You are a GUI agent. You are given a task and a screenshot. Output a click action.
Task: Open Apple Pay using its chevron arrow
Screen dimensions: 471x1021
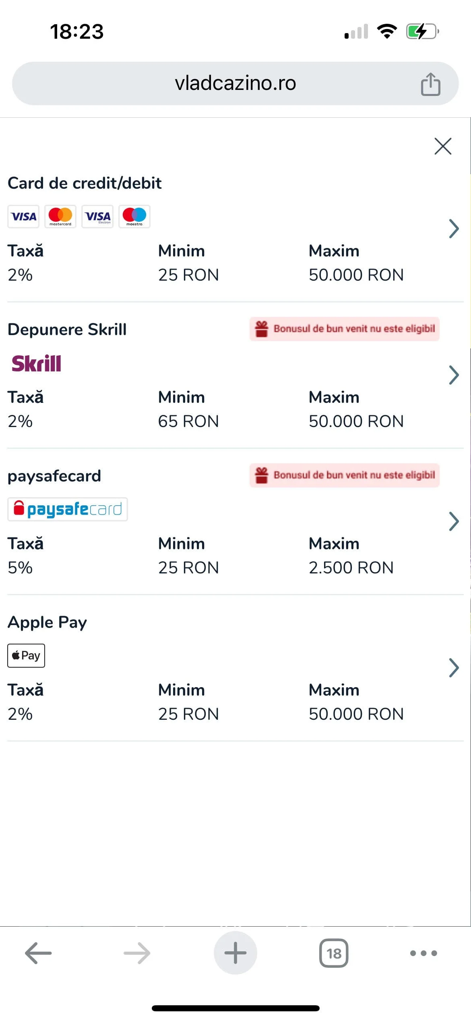(454, 668)
